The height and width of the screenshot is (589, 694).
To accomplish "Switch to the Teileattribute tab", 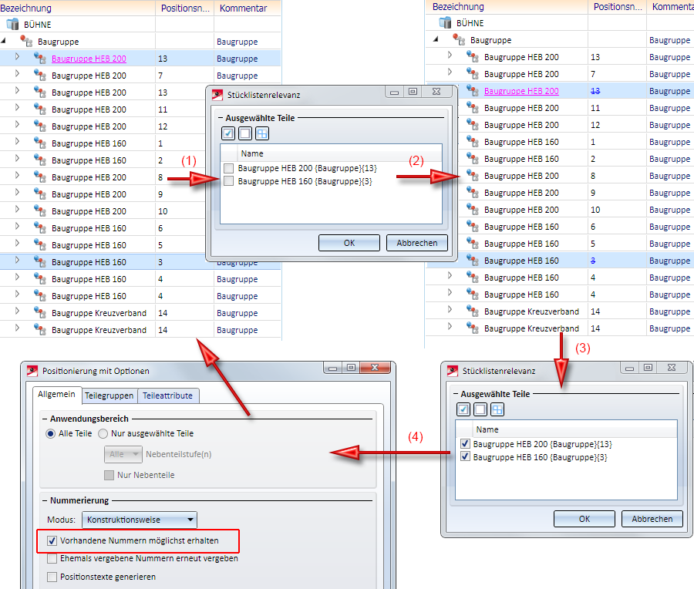I will pyautogui.click(x=168, y=395).
